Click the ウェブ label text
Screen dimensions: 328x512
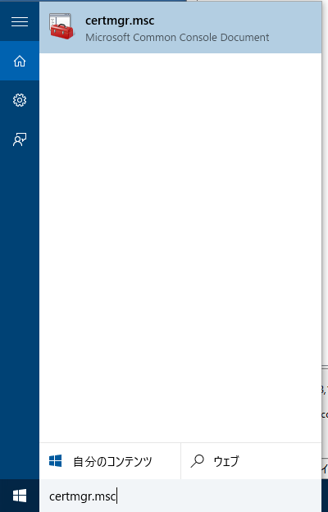(226, 461)
